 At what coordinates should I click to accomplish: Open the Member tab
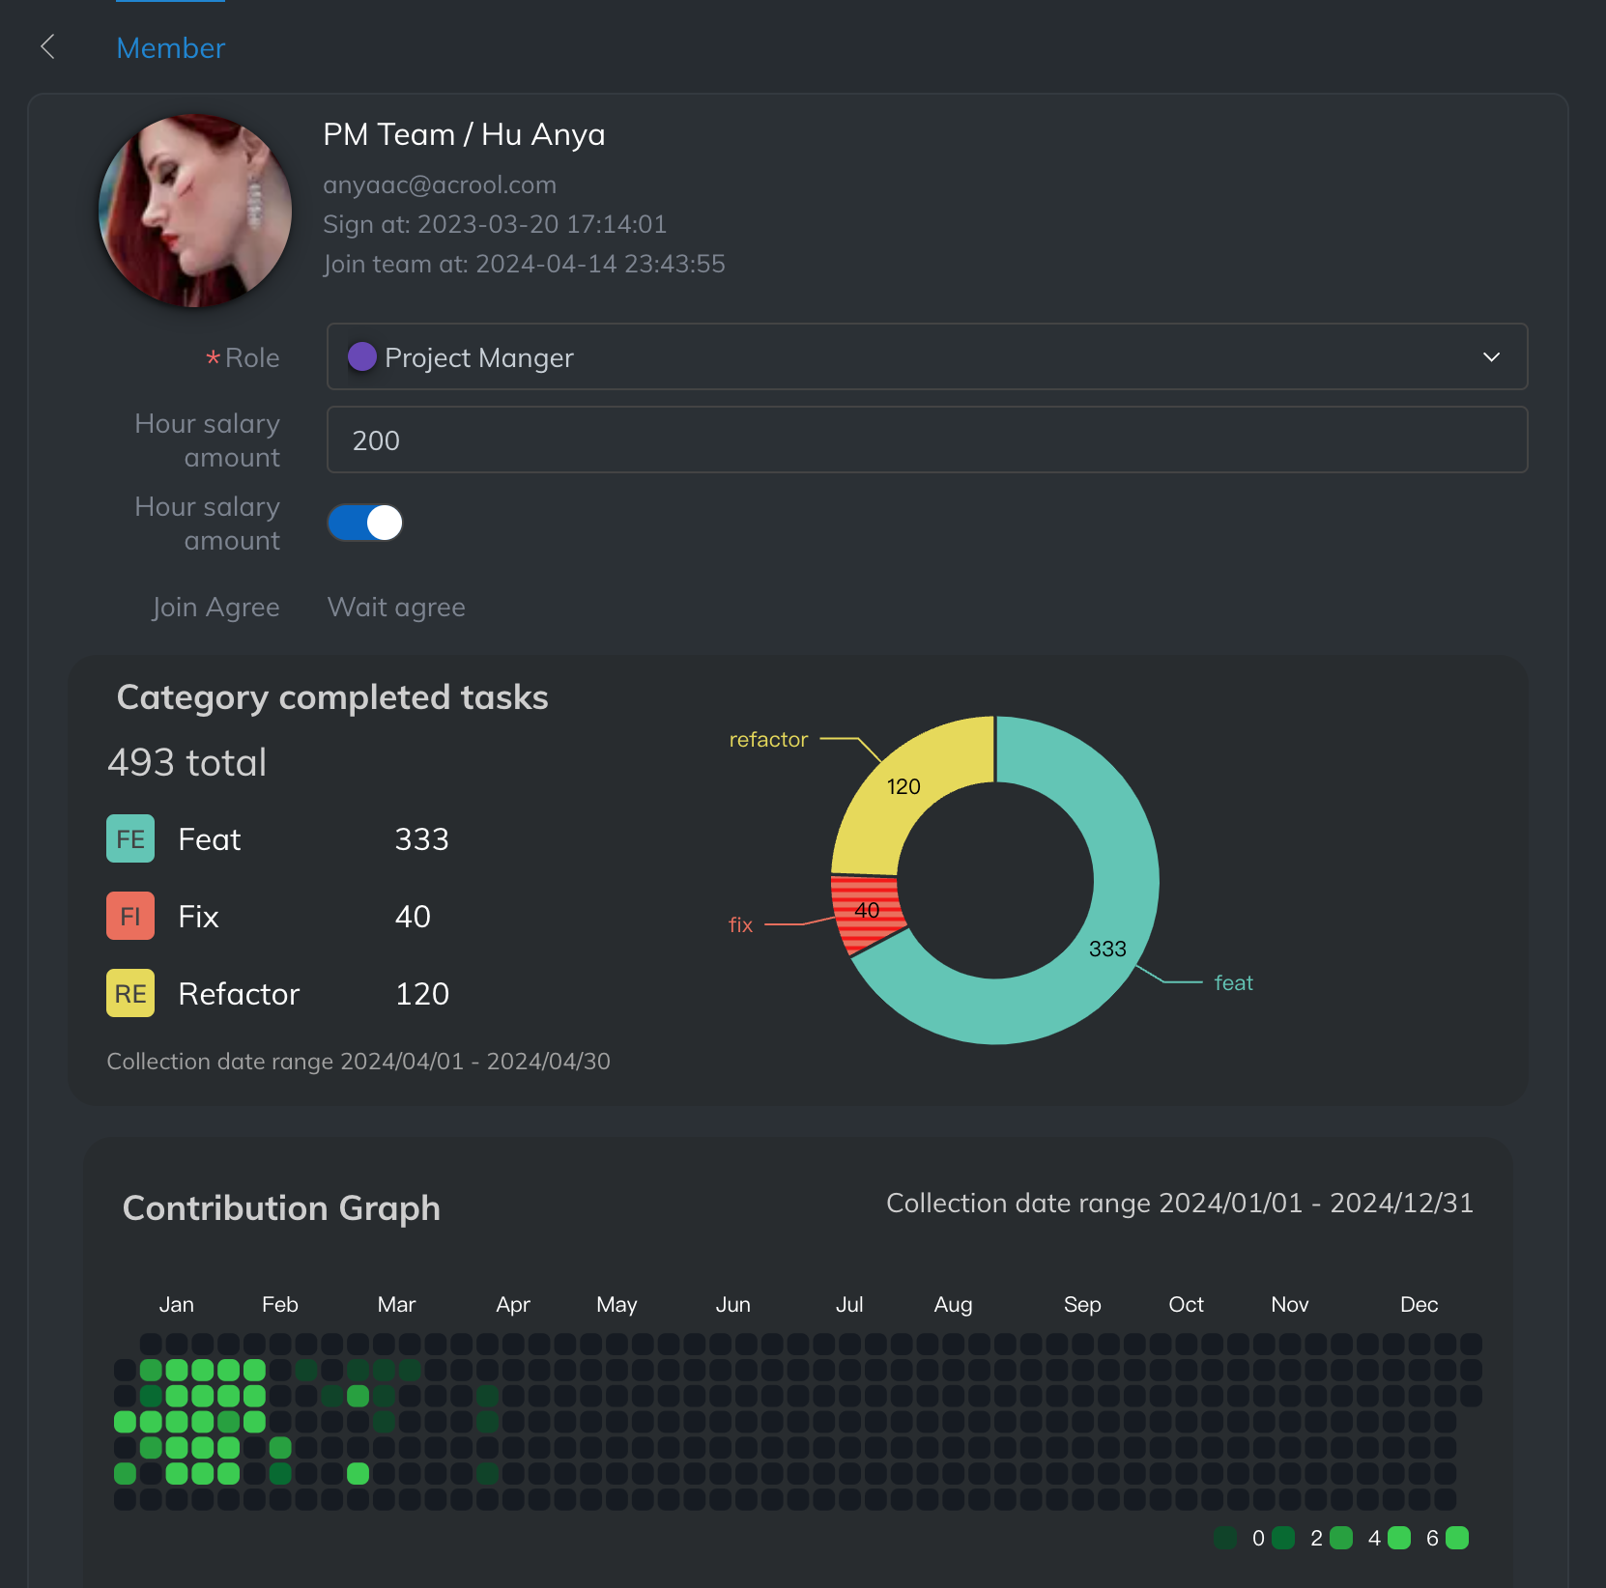(x=170, y=48)
